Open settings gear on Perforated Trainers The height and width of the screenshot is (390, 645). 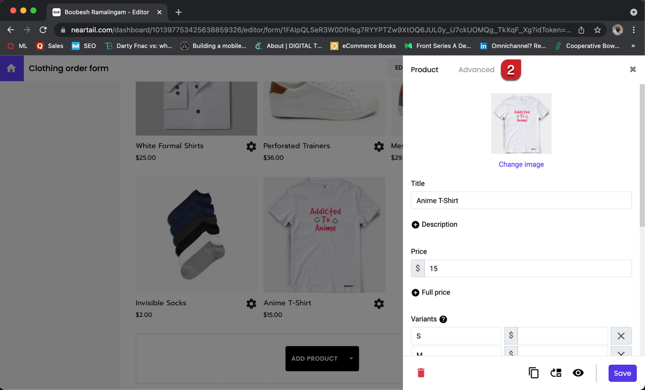click(379, 146)
